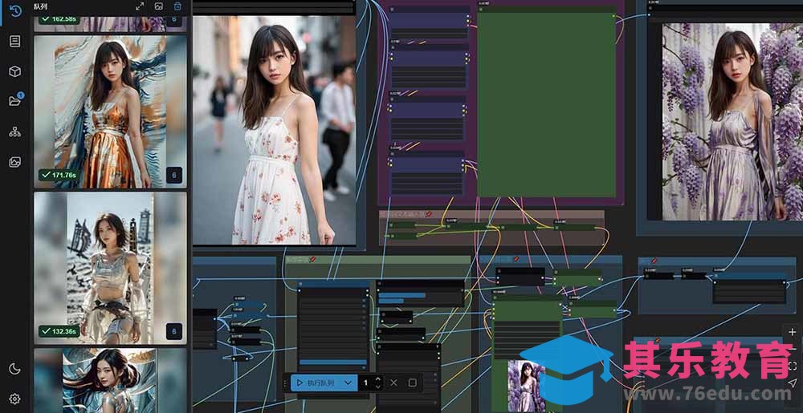The height and width of the screenshot is (413, 803).
Task: Increase batch count with up stepper arrow
Action: (378, 379)
